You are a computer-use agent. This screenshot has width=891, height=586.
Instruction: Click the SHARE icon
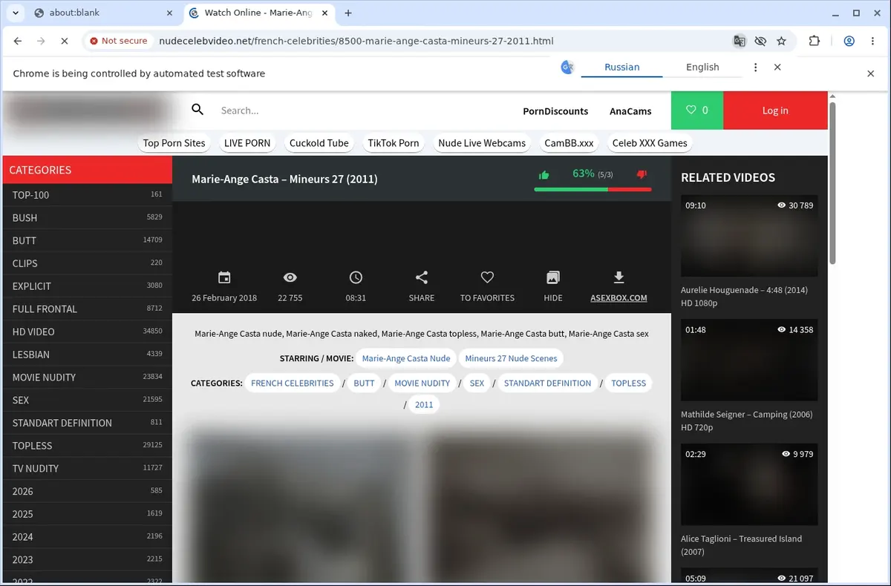point(422,277)
